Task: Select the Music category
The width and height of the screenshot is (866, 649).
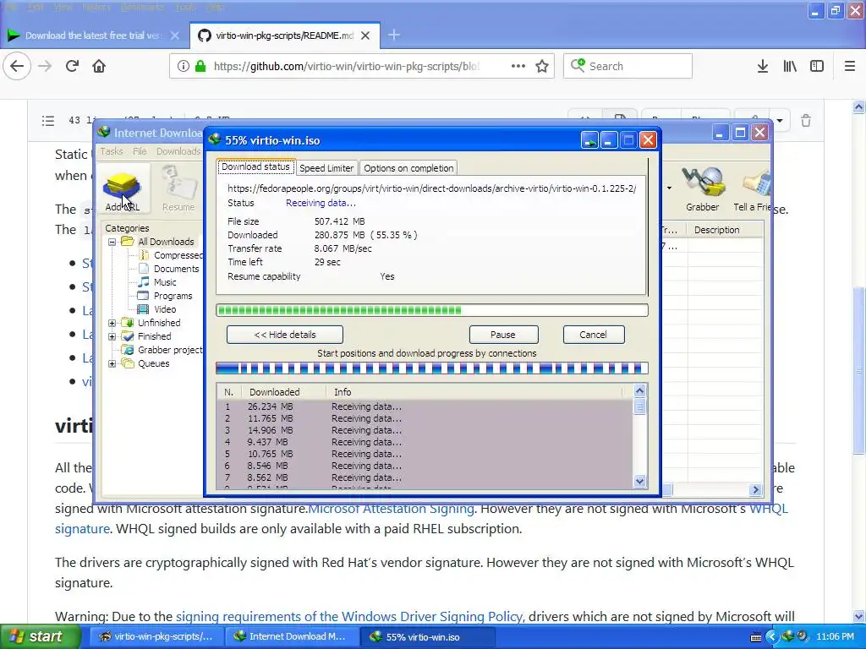Action: tap(165, 282)
